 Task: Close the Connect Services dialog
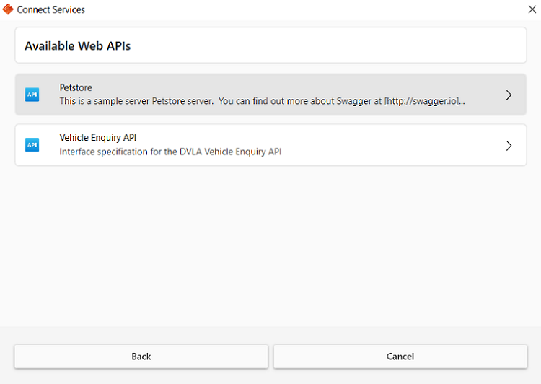pyautogui.click(x=532, y=9)
